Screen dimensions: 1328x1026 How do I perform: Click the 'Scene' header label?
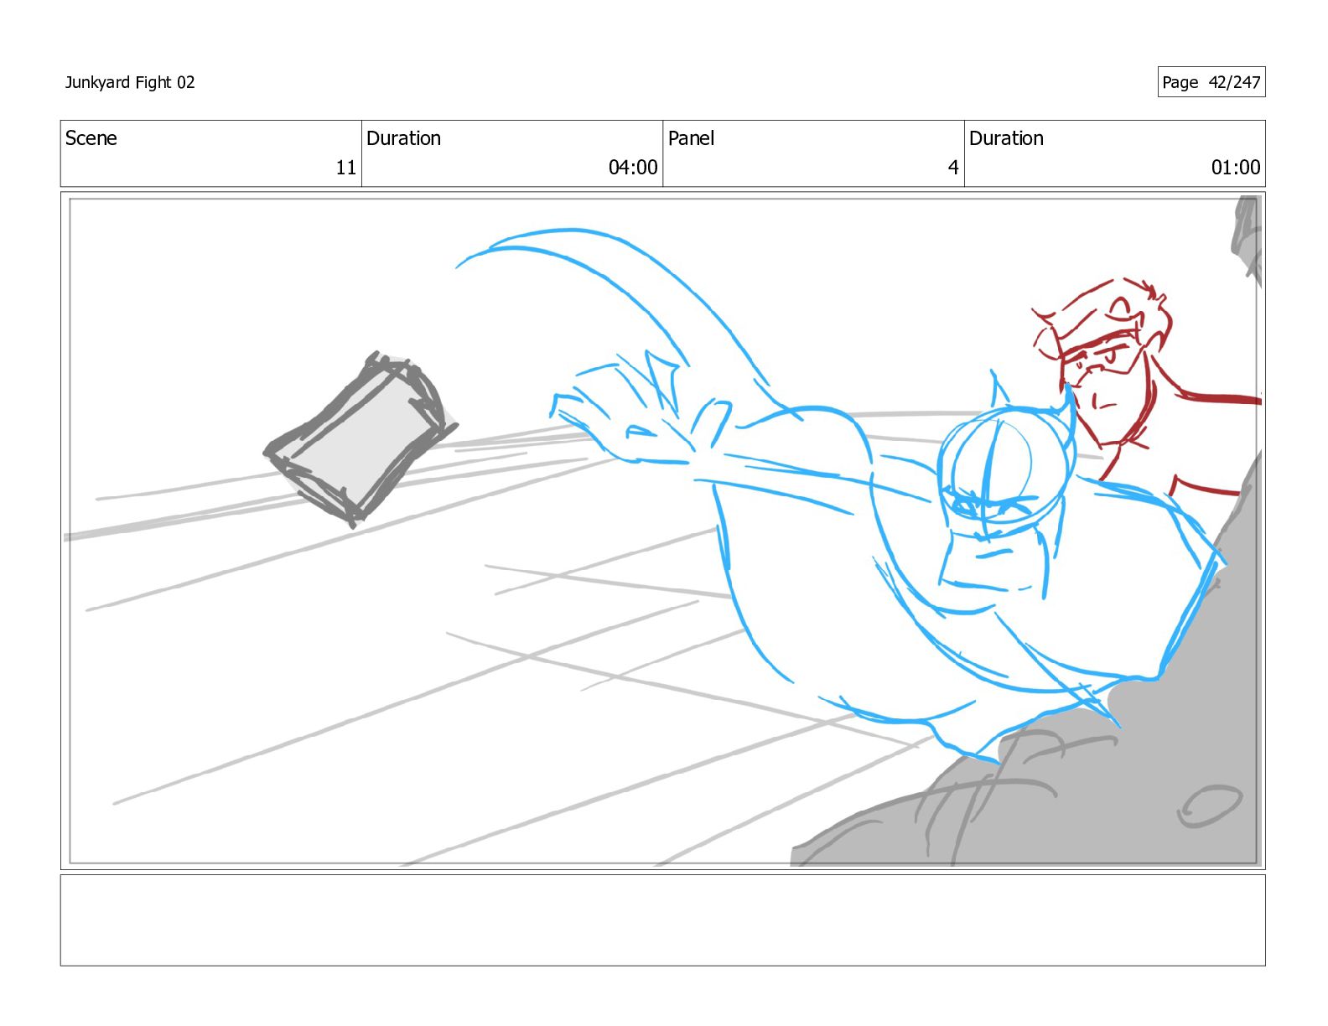[91, 138]
